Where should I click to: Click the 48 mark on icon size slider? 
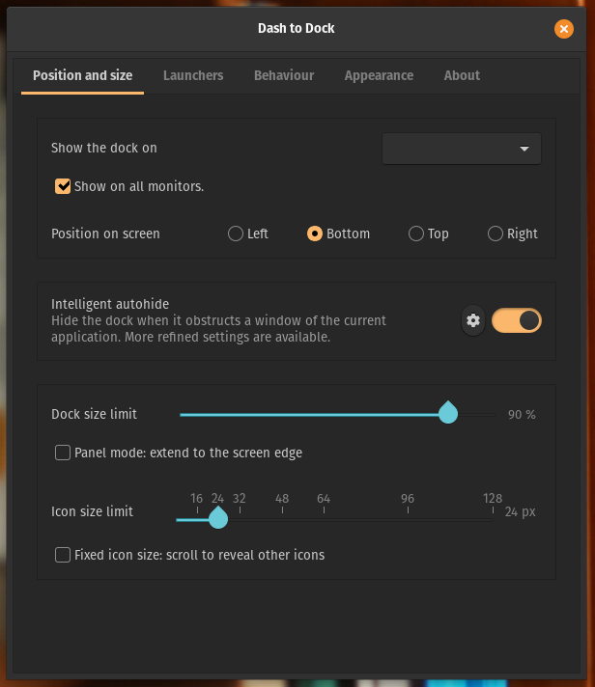coord(282,498)
